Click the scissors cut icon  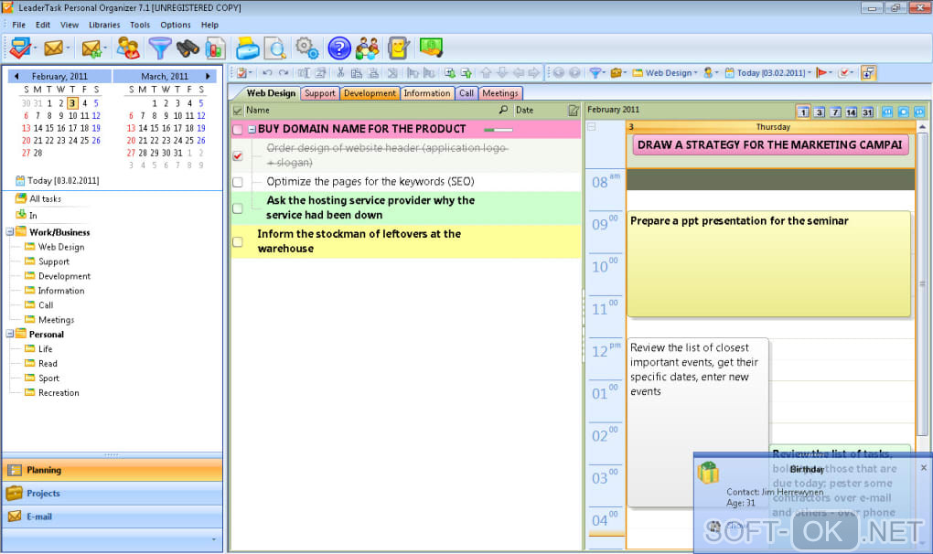(340, 72)
